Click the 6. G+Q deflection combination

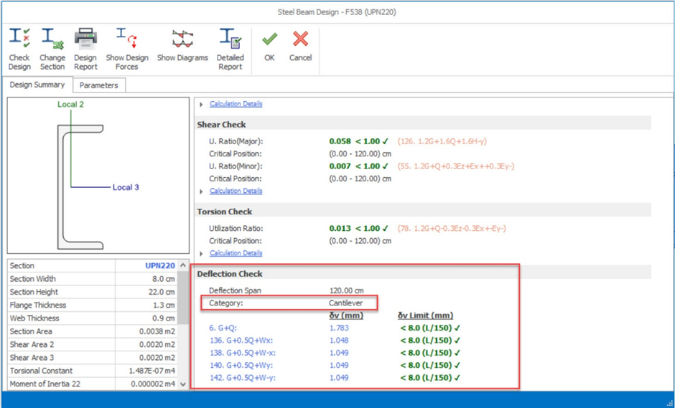point(223,328)
